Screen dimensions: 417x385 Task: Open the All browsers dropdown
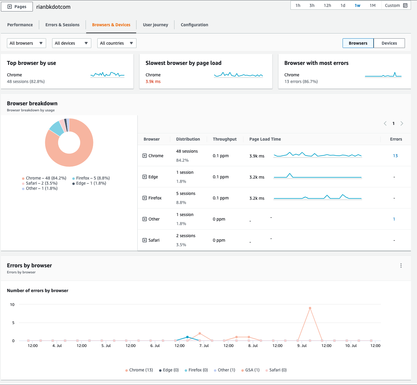click(x=27, y=43)
